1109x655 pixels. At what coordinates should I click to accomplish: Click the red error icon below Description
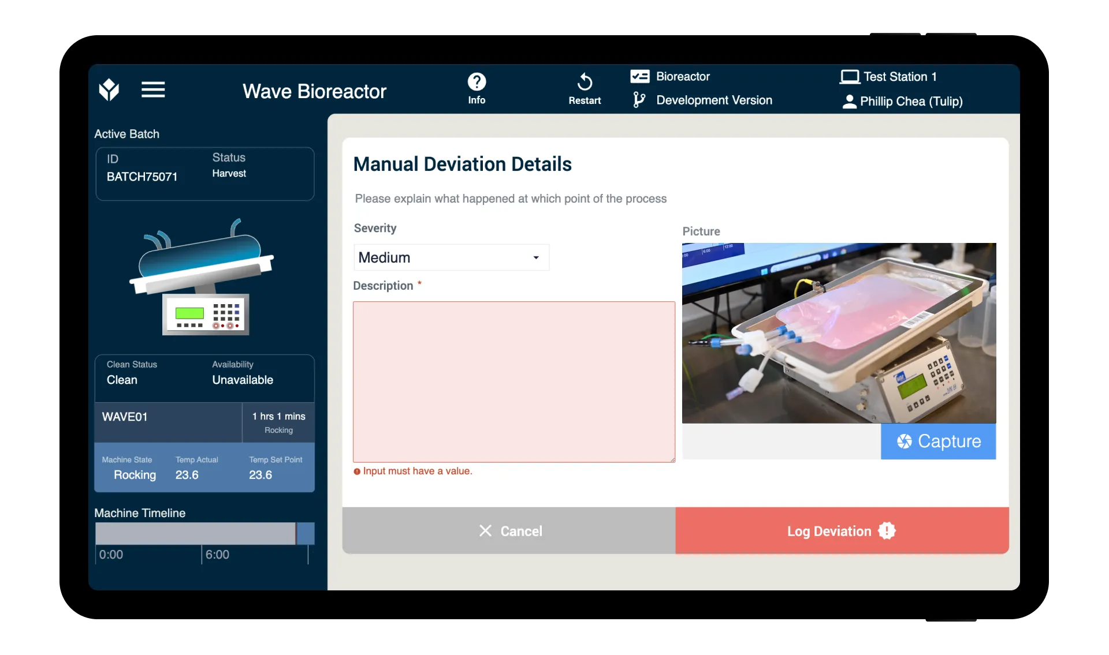[357, 471]
